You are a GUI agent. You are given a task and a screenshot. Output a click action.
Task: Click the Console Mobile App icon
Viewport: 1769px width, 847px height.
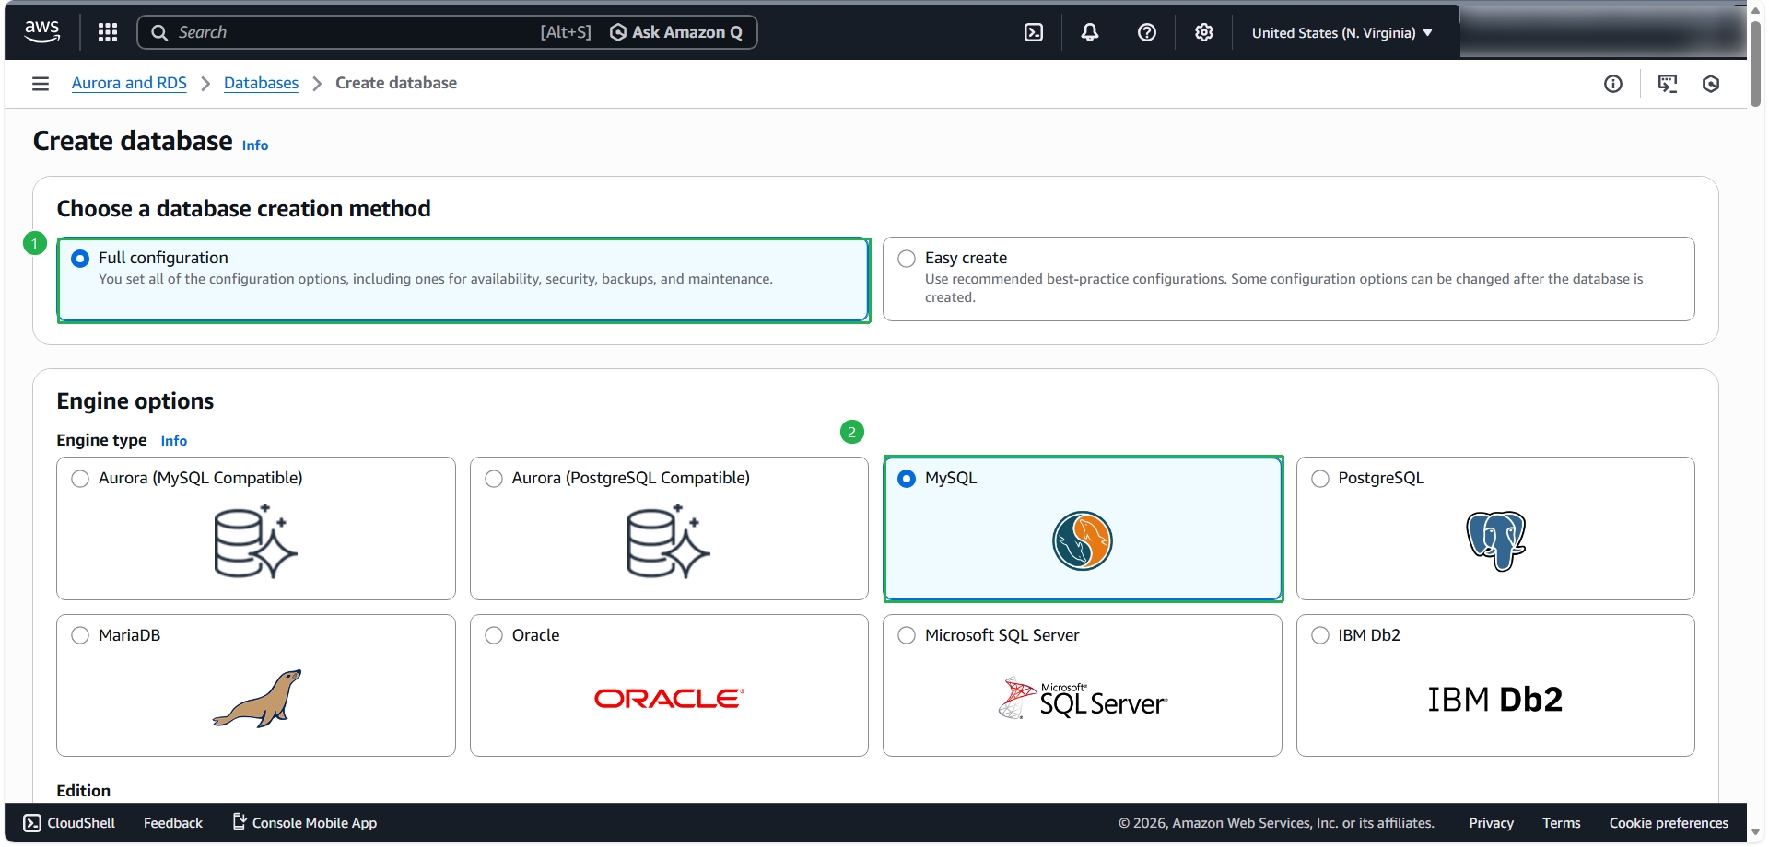(x=240, y=821)
